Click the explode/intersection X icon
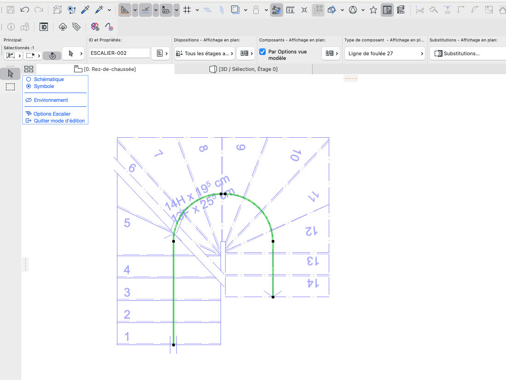This screenshot has width=506, height=380. tap(304, 10)
